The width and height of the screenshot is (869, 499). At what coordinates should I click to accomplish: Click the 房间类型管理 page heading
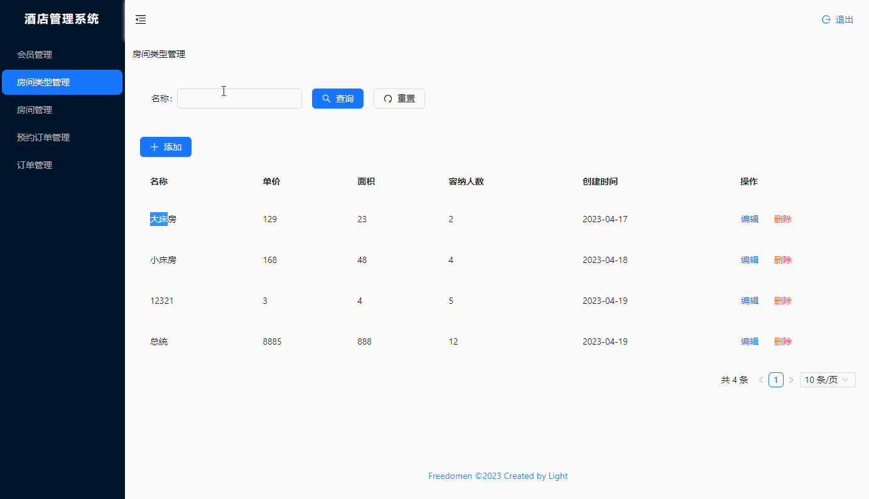[x=159, y=54]
